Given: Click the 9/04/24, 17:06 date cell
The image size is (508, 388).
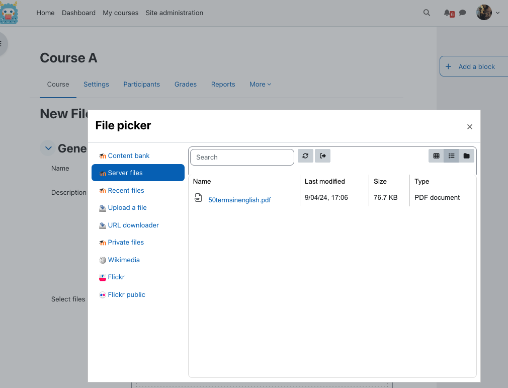Looking at the screenshot, I should [x=326, y=197].
